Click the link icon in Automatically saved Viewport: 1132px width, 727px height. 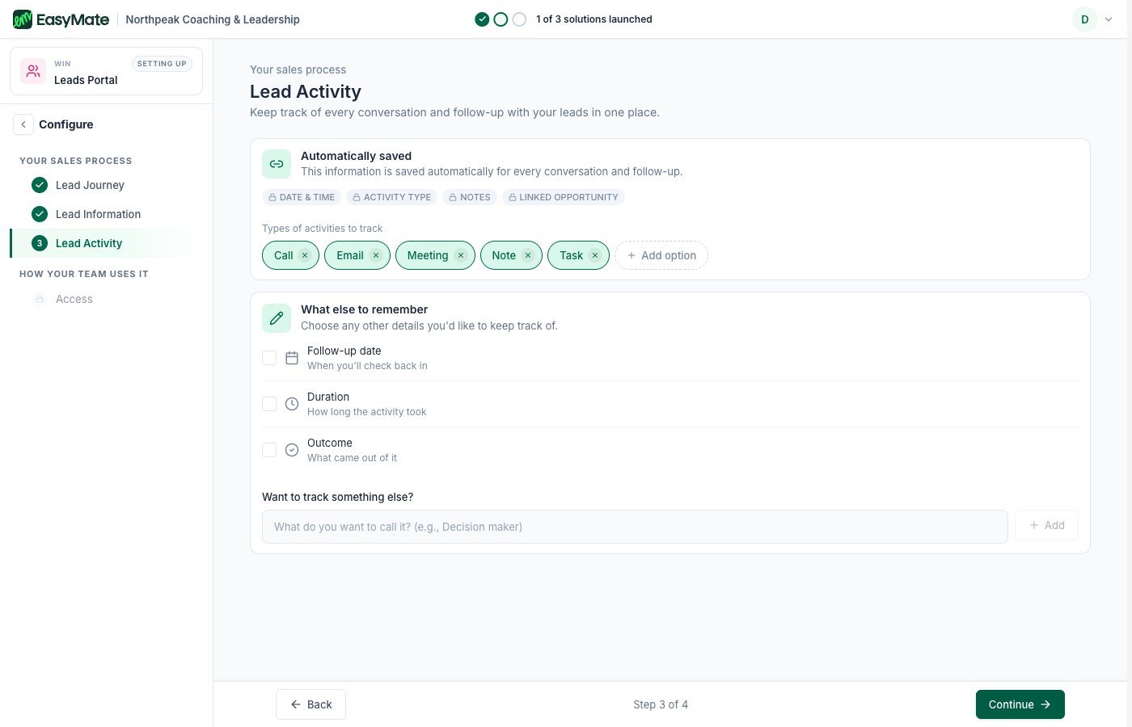click(277, 164)
